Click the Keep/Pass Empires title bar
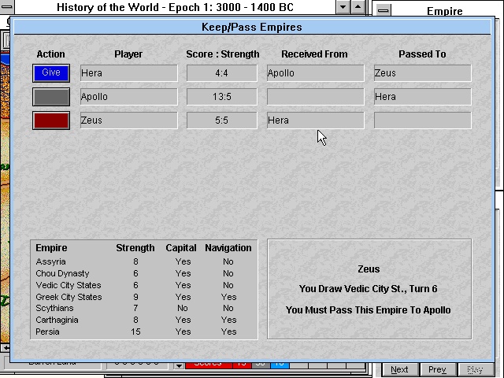This screenshot has width=504, height=378. pos(252,27)
